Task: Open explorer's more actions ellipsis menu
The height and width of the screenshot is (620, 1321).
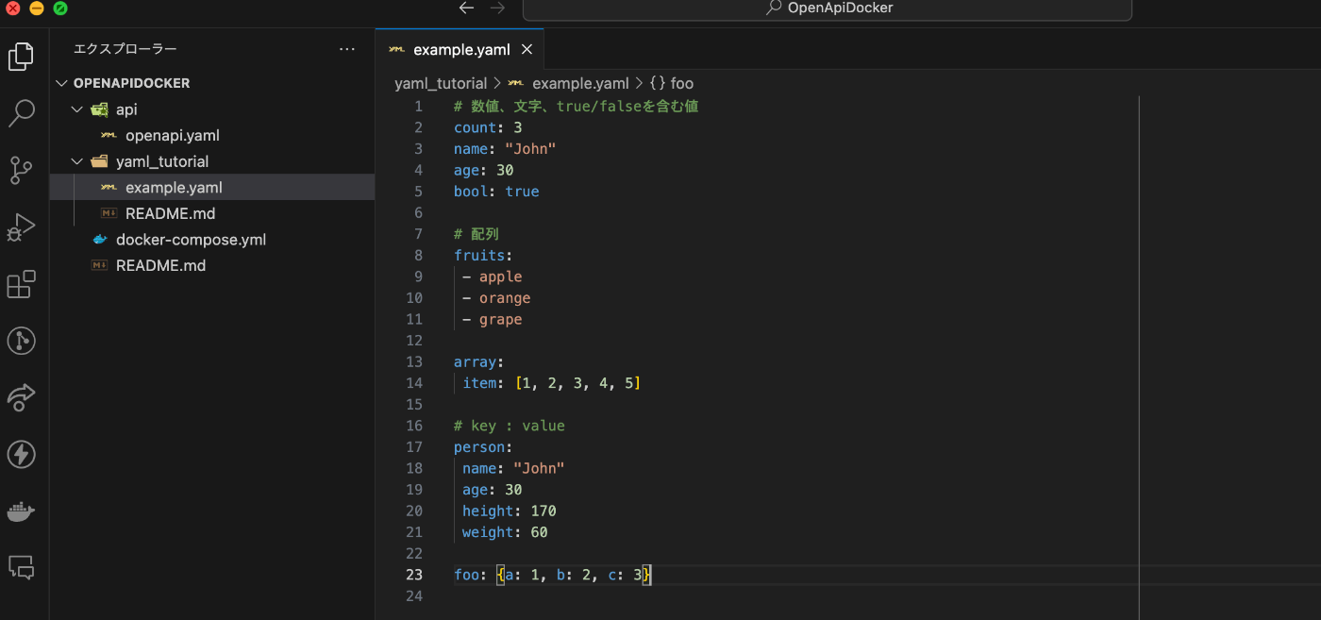Action: [347, 49]
